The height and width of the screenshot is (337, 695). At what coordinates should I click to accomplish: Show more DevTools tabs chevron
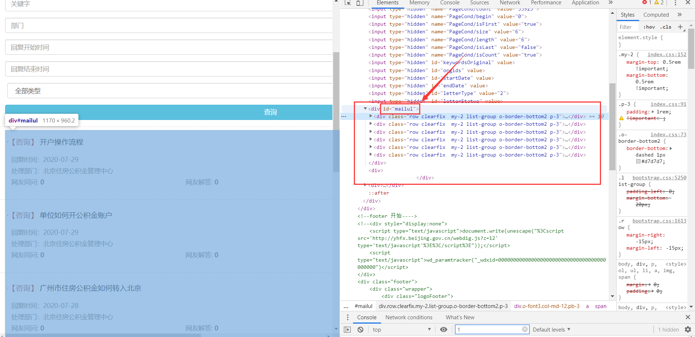[x=611, y=3]
